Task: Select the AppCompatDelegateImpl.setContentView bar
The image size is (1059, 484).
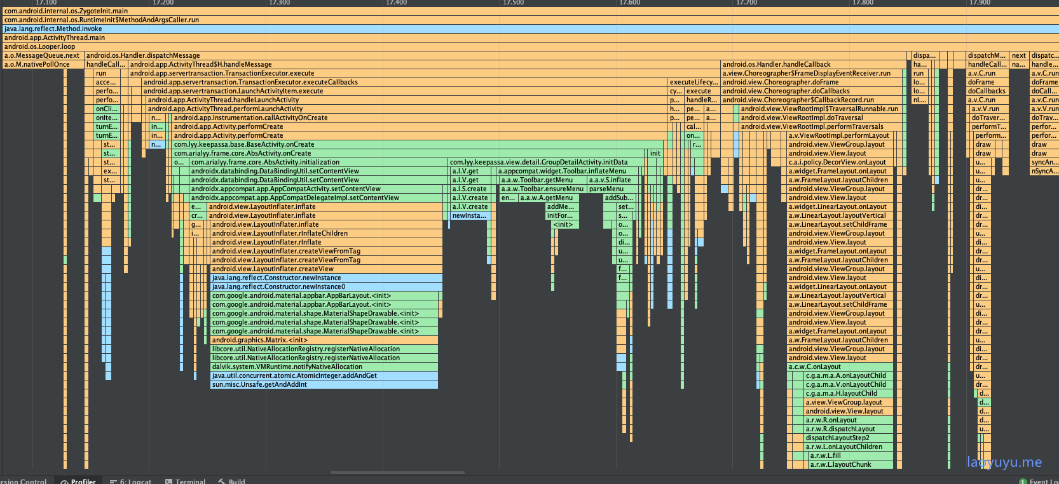Action: 317,198
